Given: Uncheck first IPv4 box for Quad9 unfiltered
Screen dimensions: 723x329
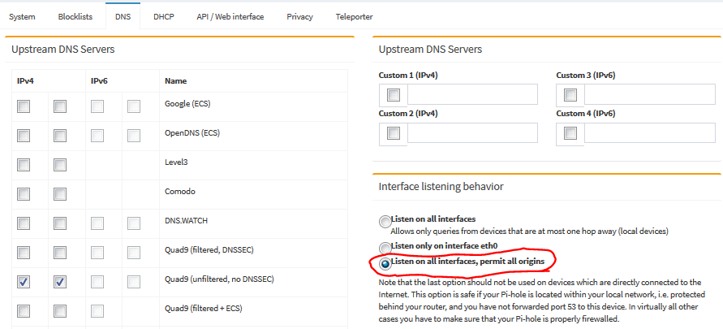Looking at the screenshot, I should [x=24, y=282].
